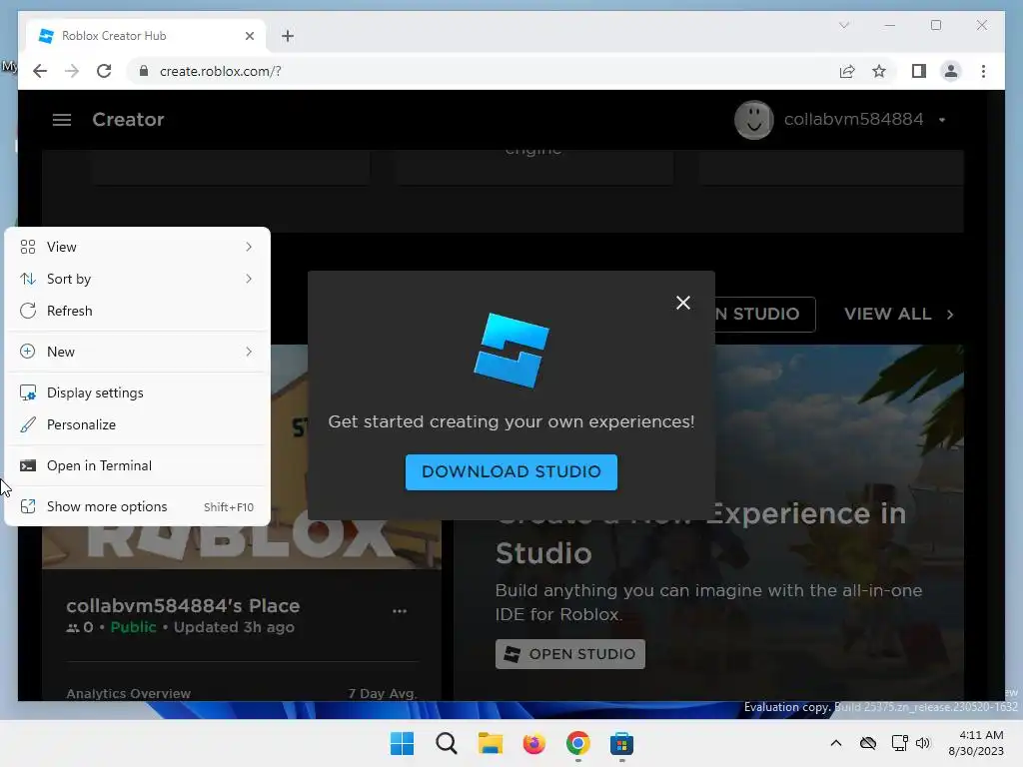Image resolution: width=1023 pixels, height=767 pixels.
Task: Show hidden system tray icons
Action: [x=836, y=743]
